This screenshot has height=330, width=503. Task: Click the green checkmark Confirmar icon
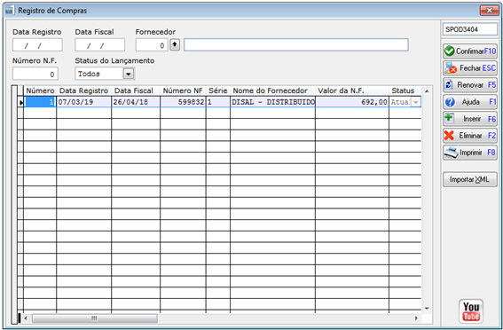(450, 51)
